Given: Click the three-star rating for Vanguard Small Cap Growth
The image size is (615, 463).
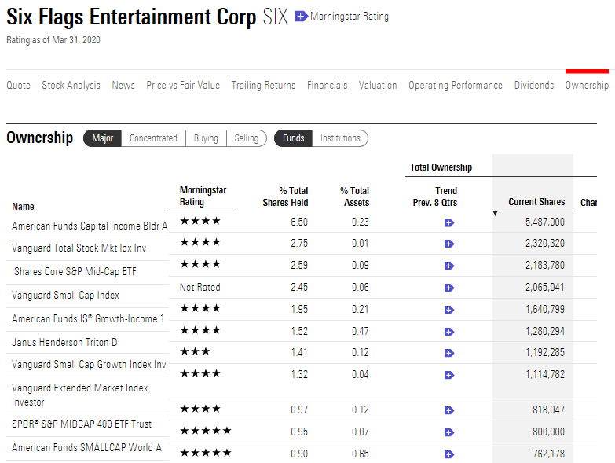Looking at the screenshot, I should click(x=195, y=351).
